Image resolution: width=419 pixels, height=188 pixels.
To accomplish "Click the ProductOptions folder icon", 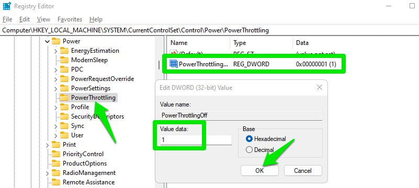I will click(x=56, y=163).
